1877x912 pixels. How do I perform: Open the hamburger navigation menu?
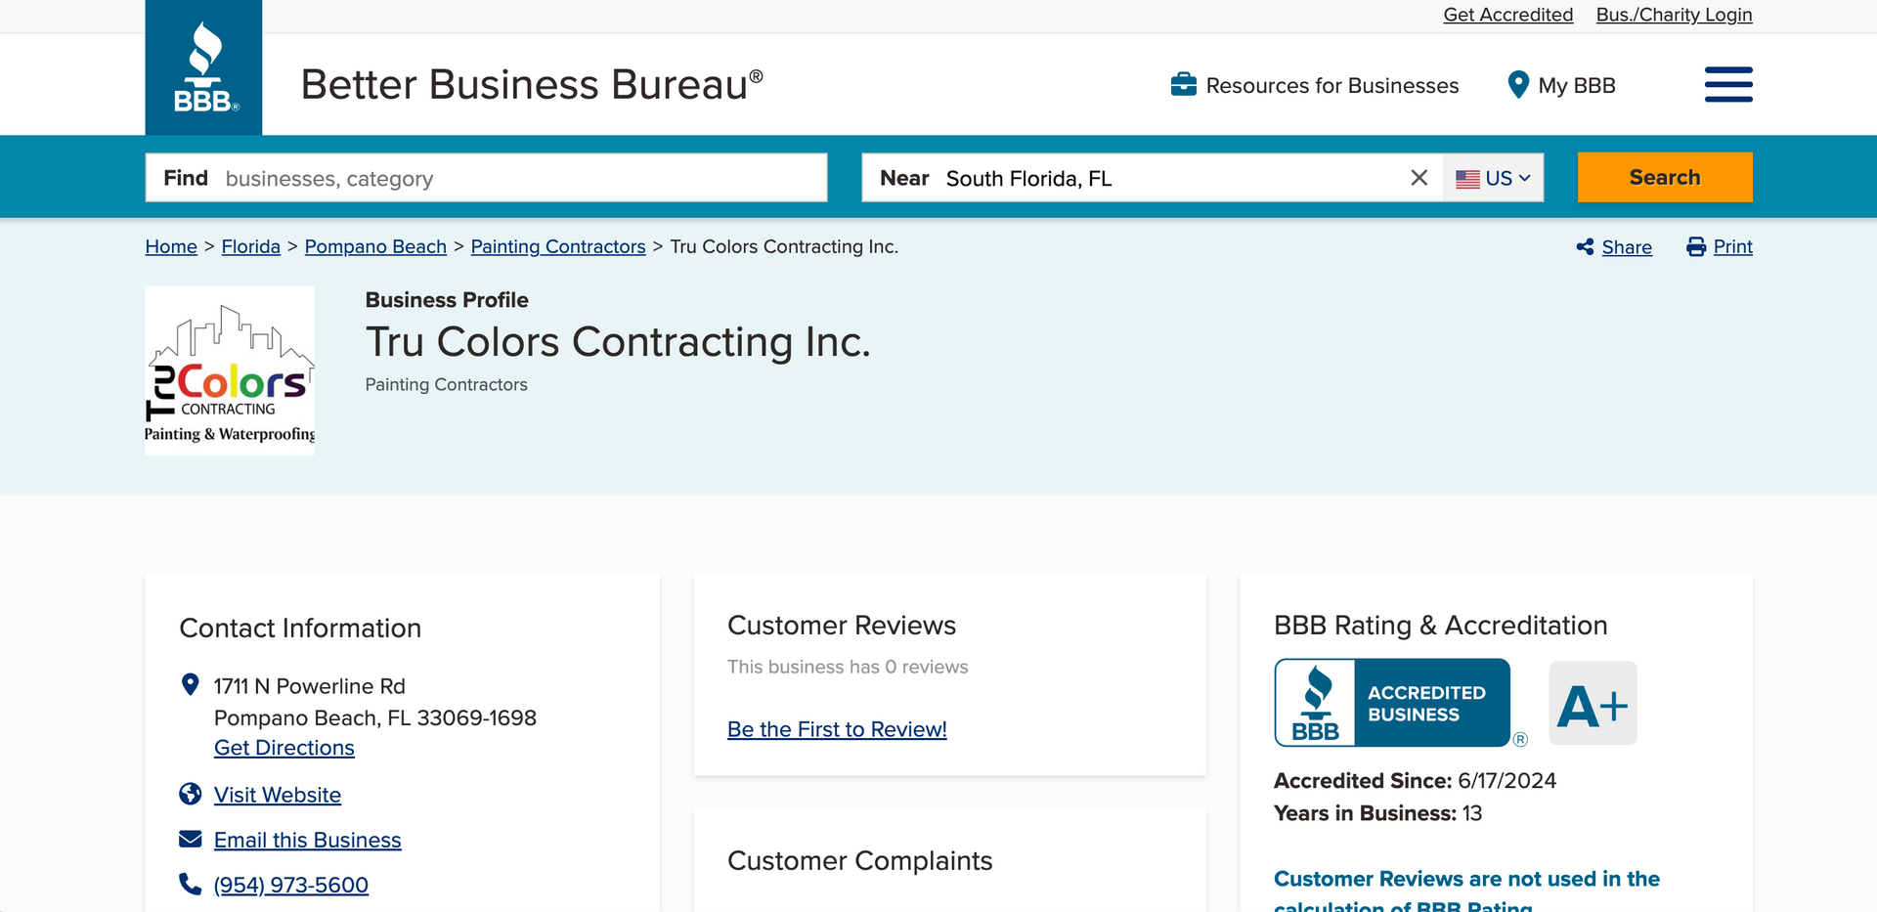tap(1727, 84)
